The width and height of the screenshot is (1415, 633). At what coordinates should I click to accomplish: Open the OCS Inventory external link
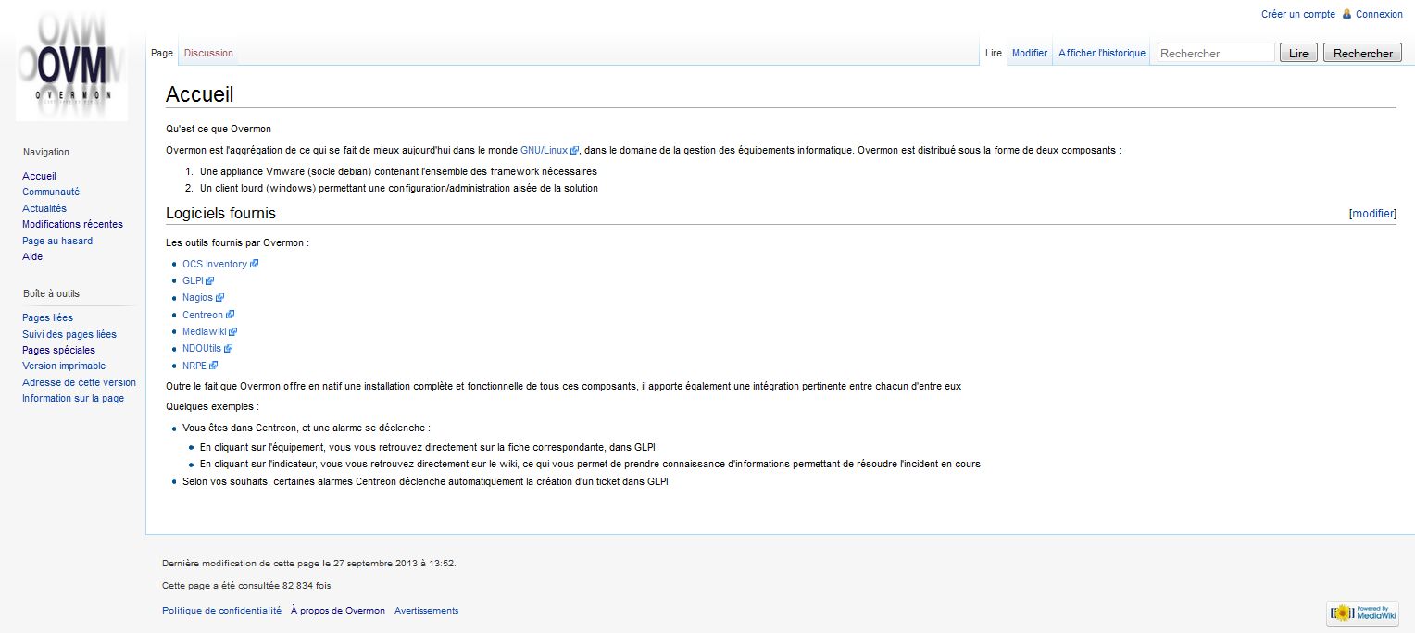click(220, 264)
